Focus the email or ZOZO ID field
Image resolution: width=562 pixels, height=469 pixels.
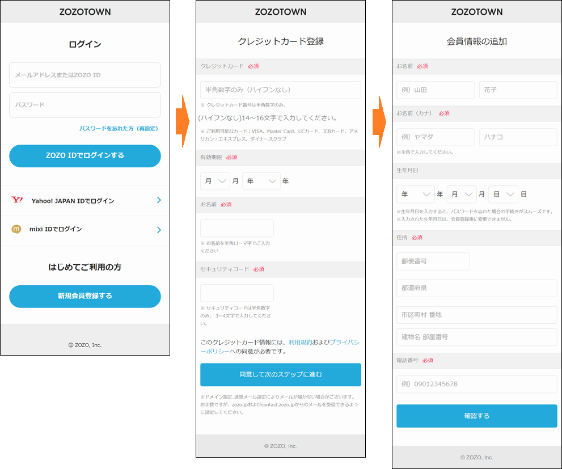point(85,75)
